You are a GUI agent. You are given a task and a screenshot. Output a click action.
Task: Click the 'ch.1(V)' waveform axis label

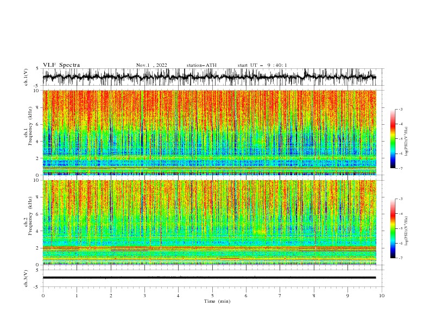pyautogui.click(x=26, y=77)
